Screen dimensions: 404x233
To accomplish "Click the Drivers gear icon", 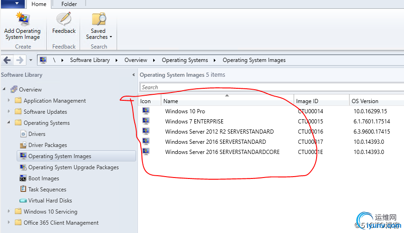I will point(23,134).
